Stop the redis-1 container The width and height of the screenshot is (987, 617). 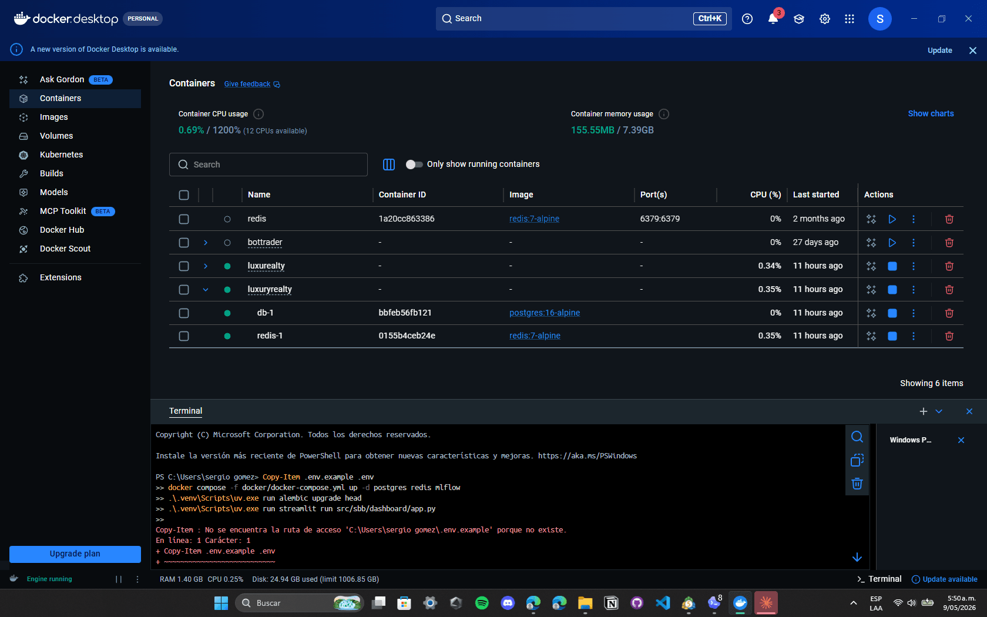(892, 336)
